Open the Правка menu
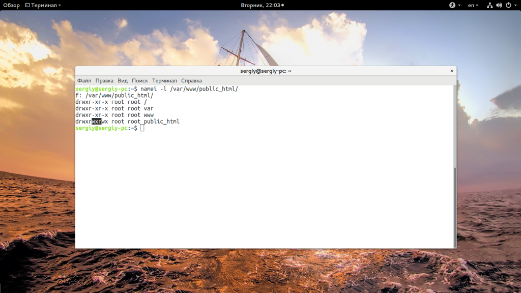This screenshot has width=521, height=293. tap(104, 81)
